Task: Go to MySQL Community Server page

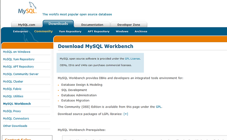Action: pyautogui.click(x=21, y=74)
